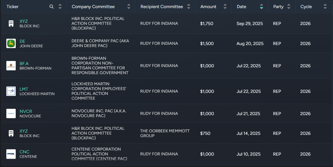333x167 pixels.
Task: Click the Novocure logo icon
Action: click(11, 114)
